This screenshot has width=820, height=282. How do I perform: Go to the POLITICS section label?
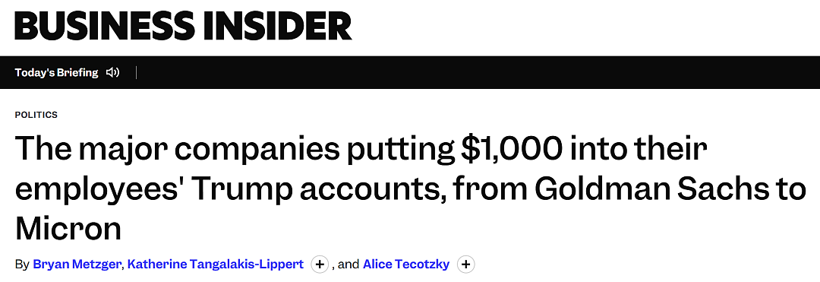[36, 115]
